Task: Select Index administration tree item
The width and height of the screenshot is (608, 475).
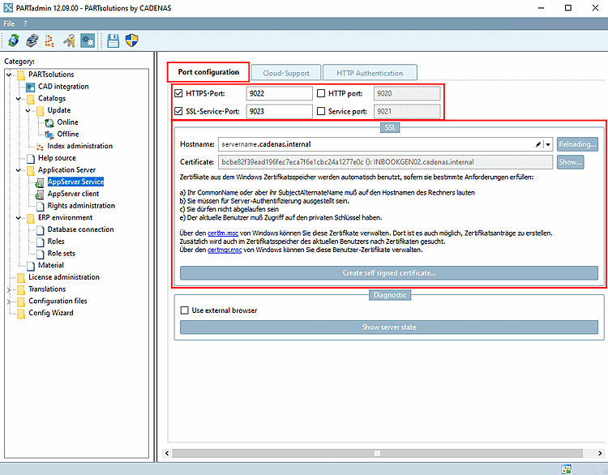Action: (x=80, y=146)
